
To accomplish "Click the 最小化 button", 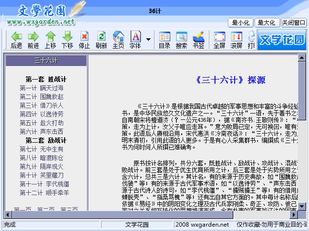I will 240,23.
